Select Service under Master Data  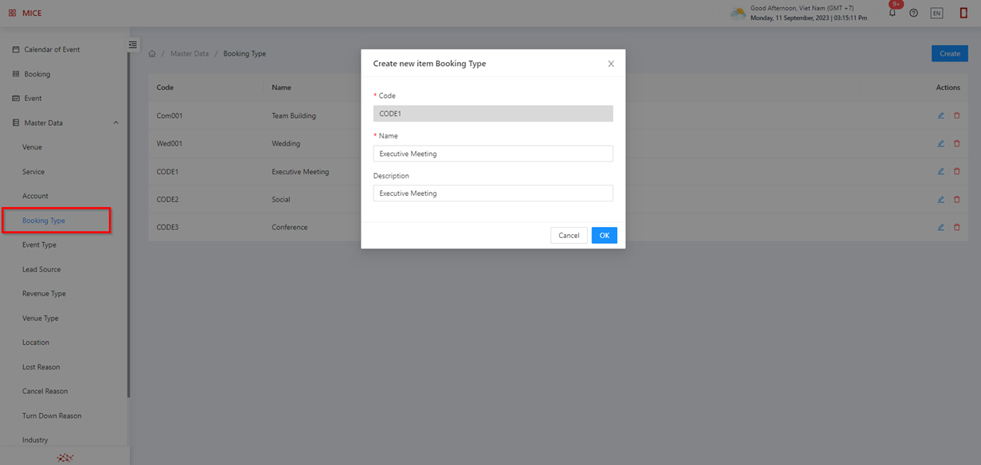point(33,172)
